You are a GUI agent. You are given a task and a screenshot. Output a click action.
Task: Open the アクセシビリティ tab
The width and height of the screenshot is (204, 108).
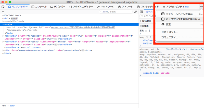[x=176, y=7]
